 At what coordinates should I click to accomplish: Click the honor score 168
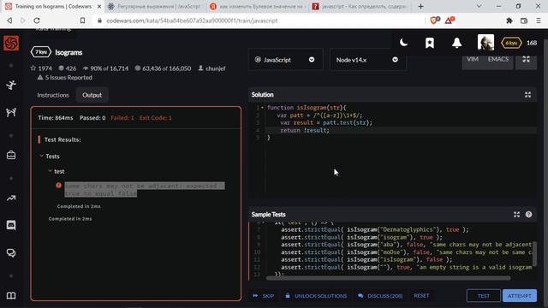532,43
